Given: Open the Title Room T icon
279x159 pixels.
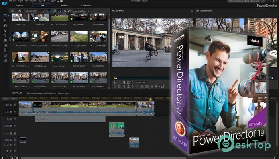Looking at the screenshot, I should pyautogui.click(x=5, y=35).
